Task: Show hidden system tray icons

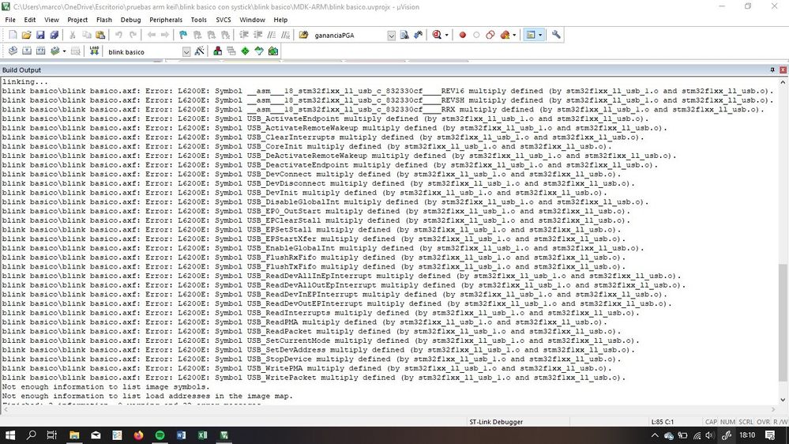Action: click(x=655, y=435)
